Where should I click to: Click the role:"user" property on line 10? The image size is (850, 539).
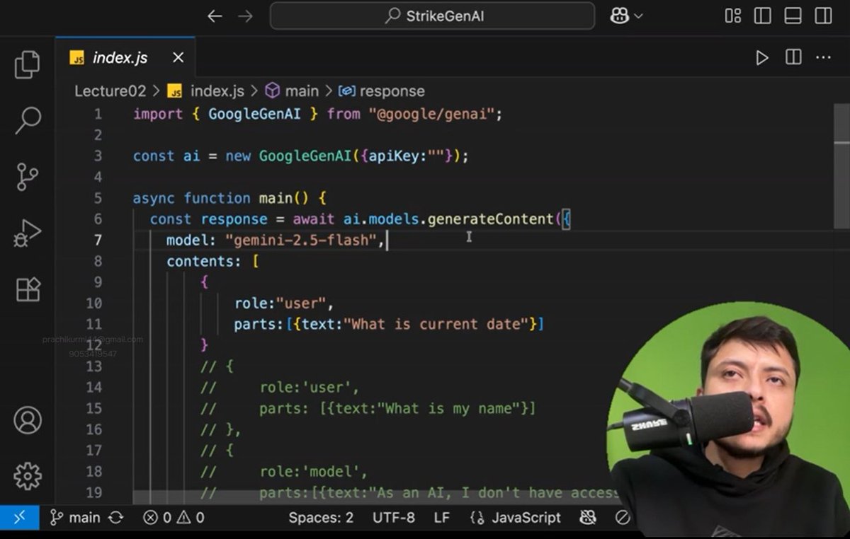284,303
